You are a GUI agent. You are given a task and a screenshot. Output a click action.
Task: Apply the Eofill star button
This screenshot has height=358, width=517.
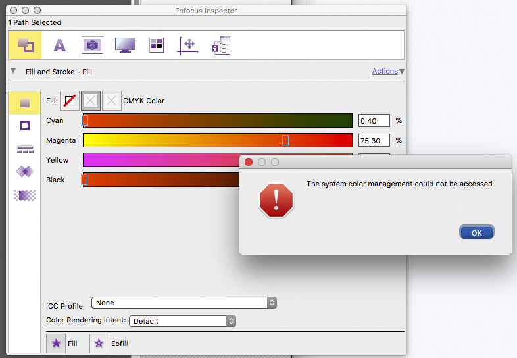point(99,344)
